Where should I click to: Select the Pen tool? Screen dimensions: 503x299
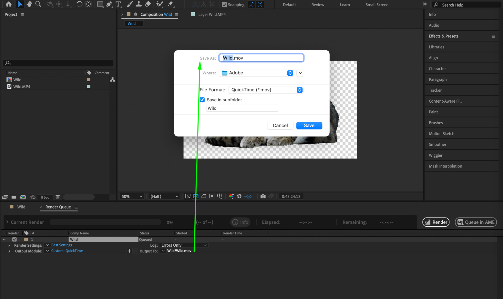tap(109, 4)
